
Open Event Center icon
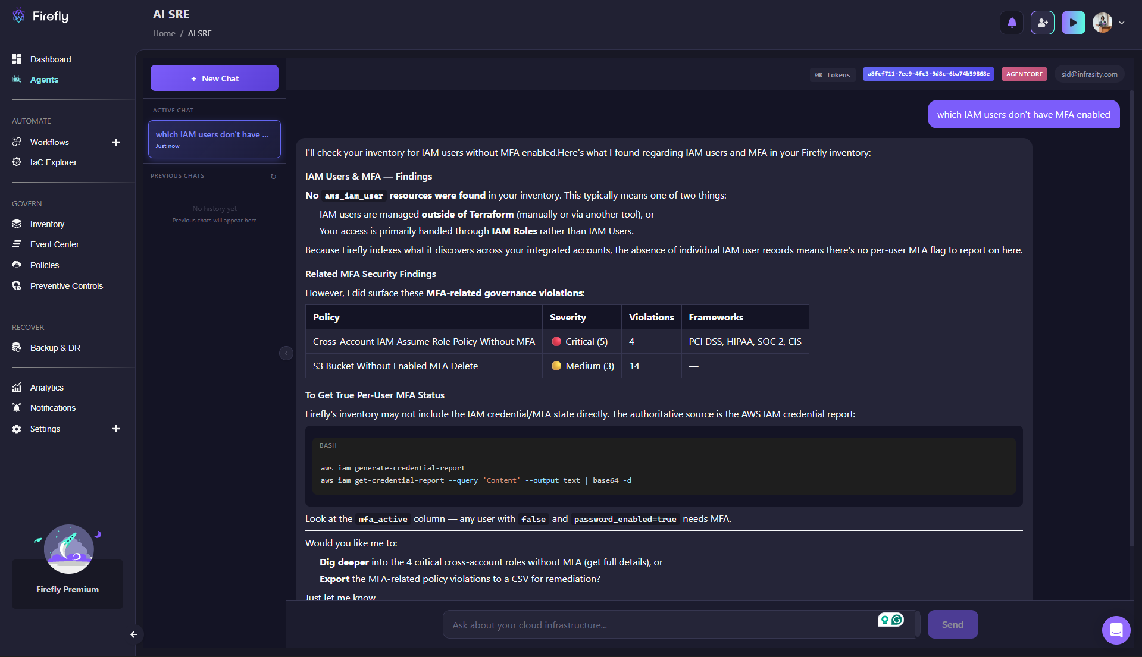17,244
